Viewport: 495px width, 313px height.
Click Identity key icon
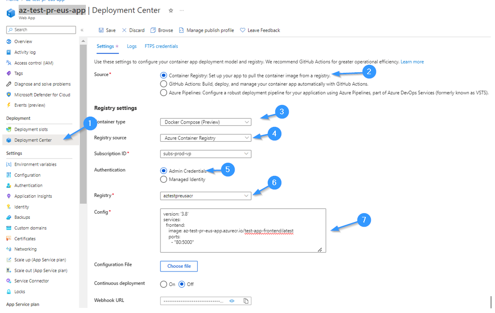9,207
